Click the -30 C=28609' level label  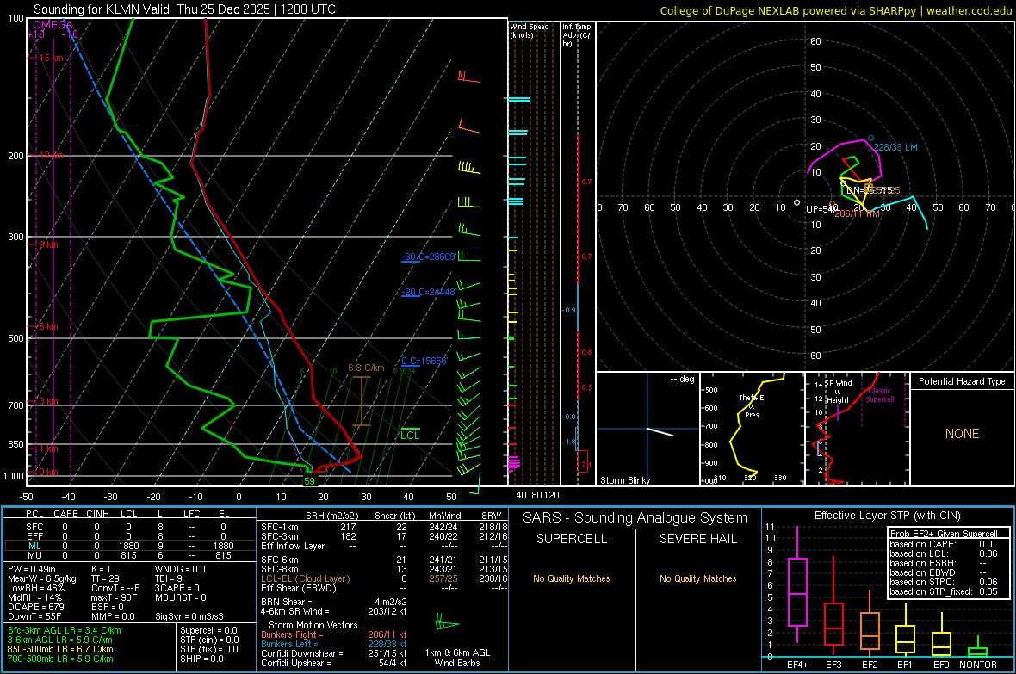tap(429, 257)
